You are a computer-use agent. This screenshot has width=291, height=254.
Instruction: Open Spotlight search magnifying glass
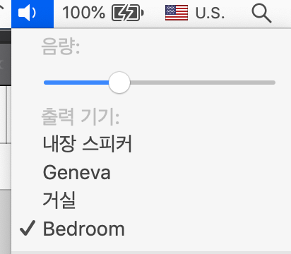point(261,13)
